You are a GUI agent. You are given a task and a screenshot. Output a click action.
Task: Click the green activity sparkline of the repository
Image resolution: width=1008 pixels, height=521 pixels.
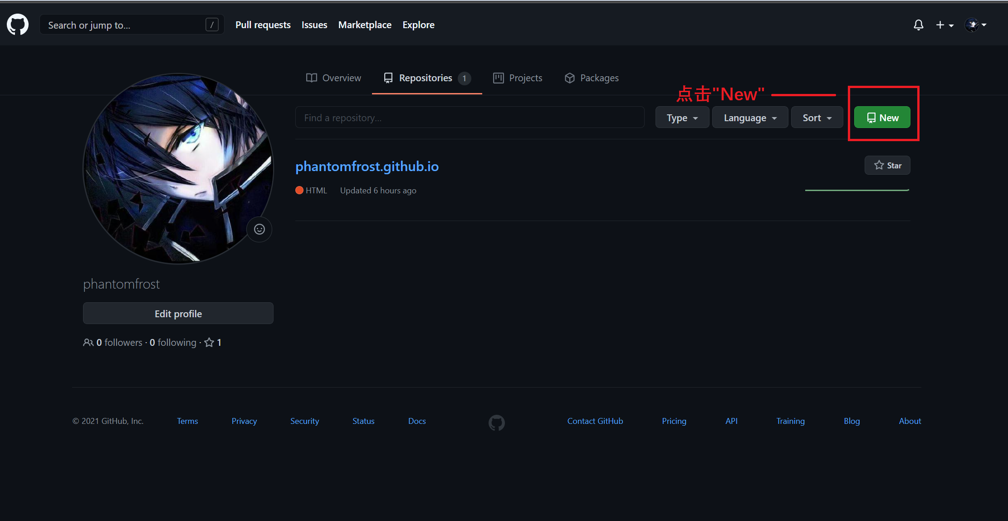[857, 190]
